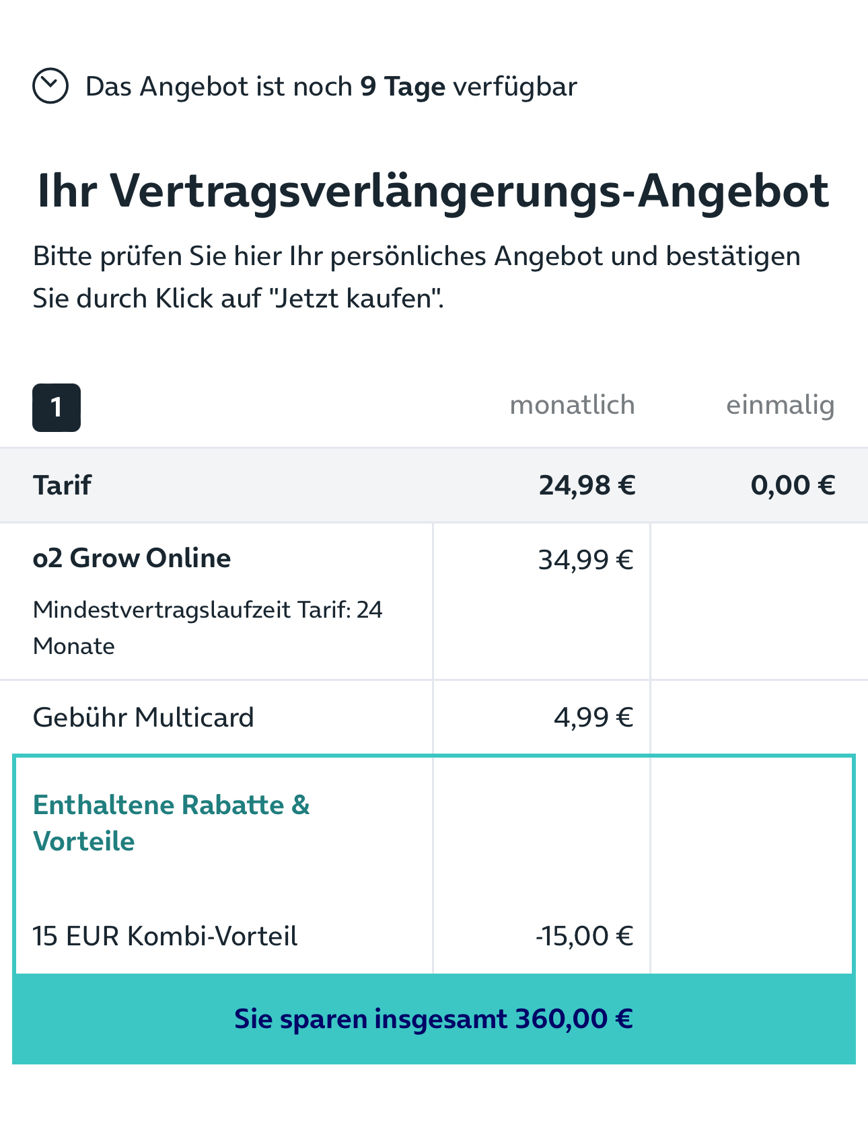Select the 'o2 Grow Online' tariff name
Image resolution: width=868 pixels, height=1127 pixels.
[132, 558]
